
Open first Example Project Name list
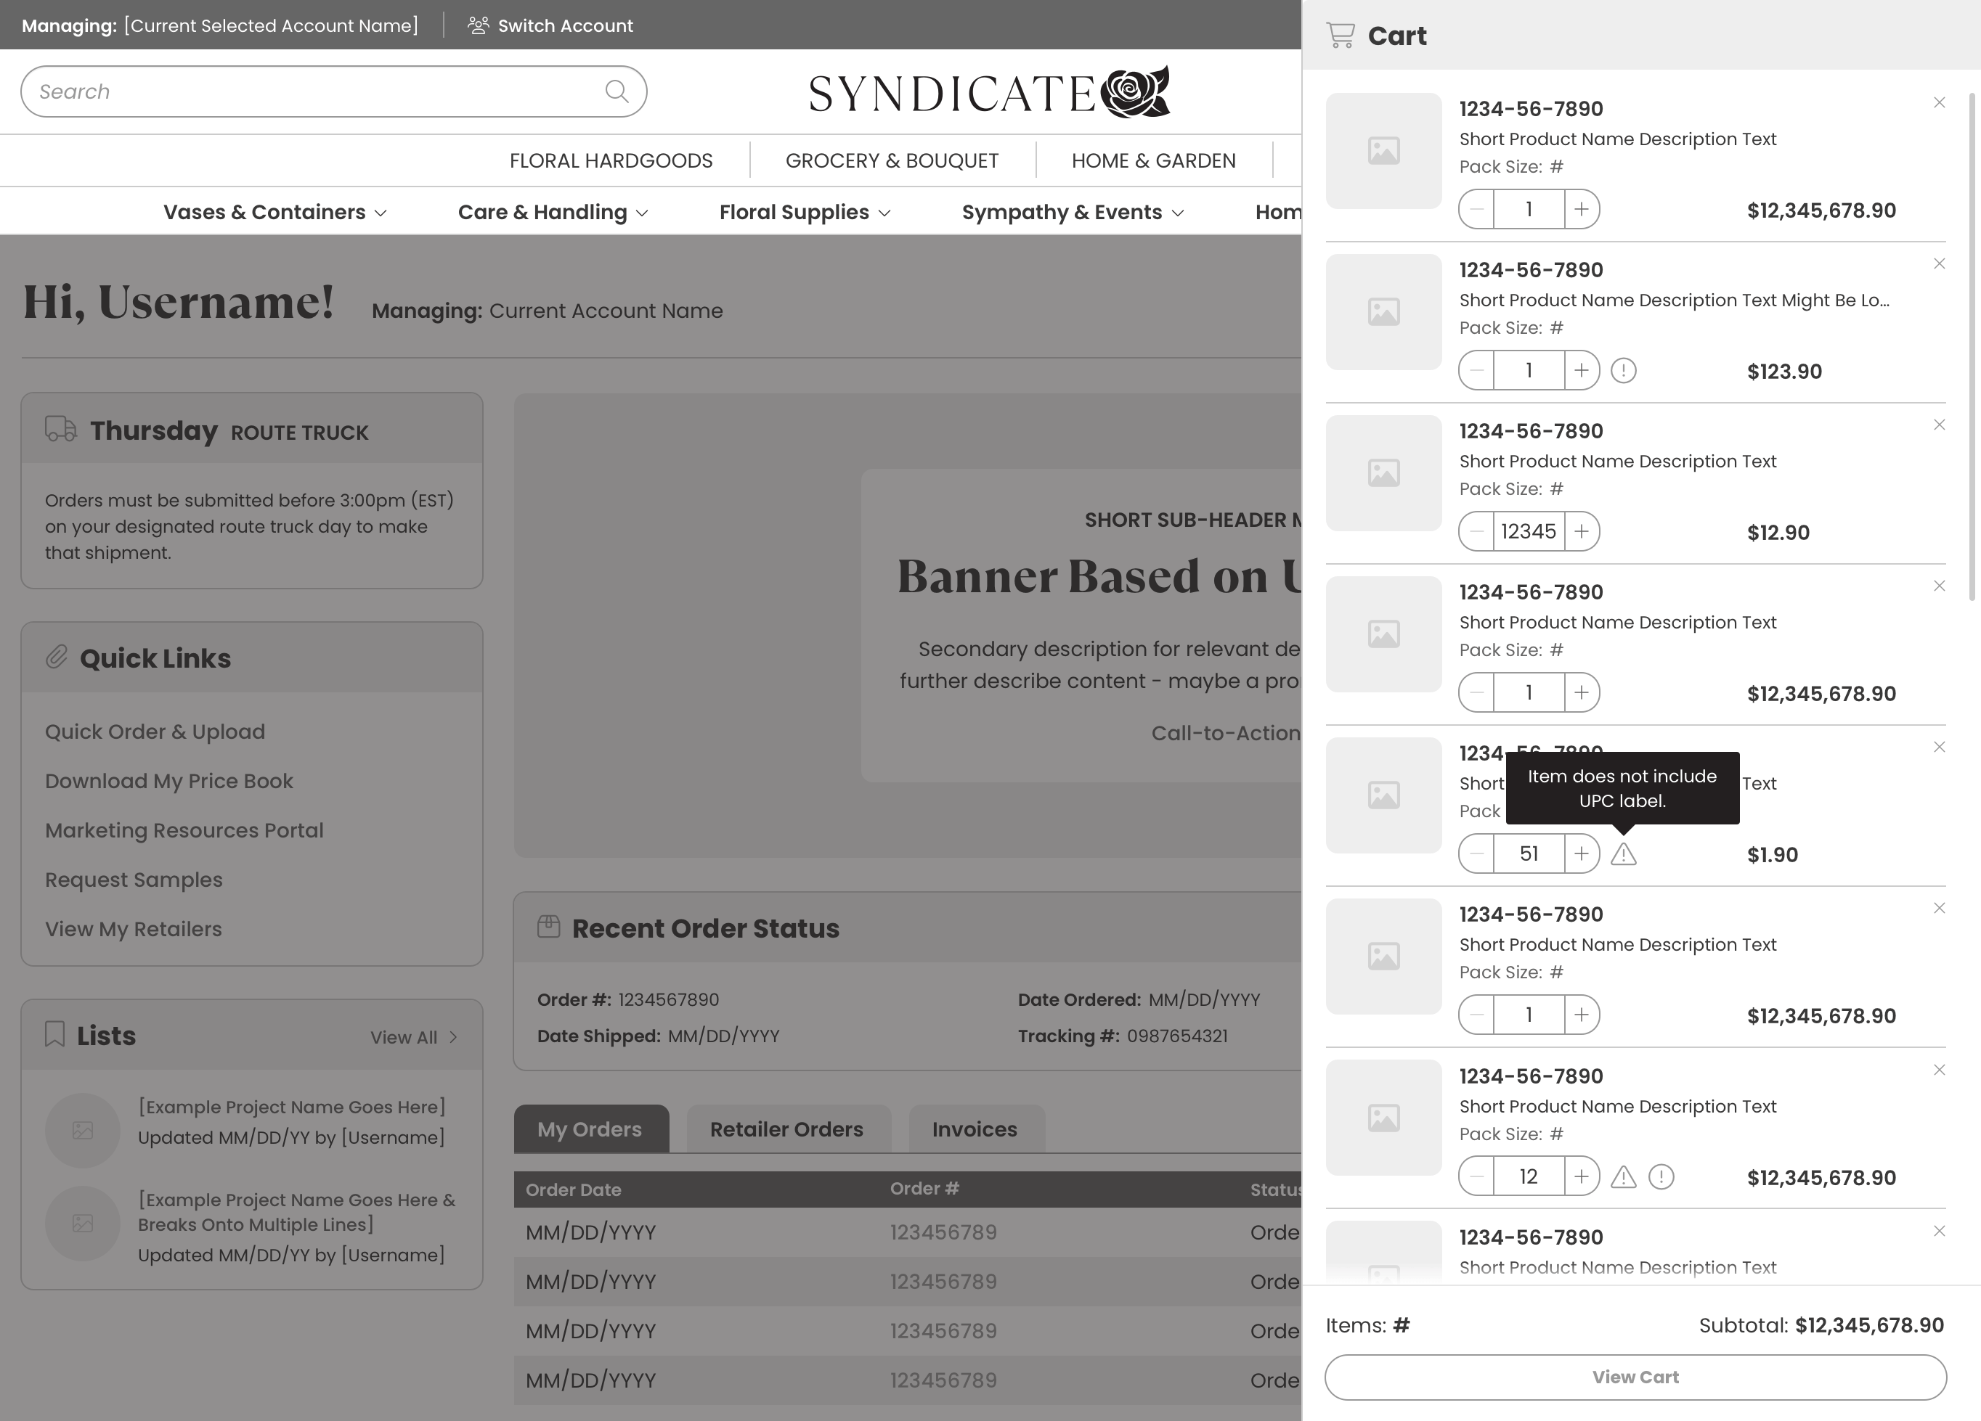click(292, 1107)
